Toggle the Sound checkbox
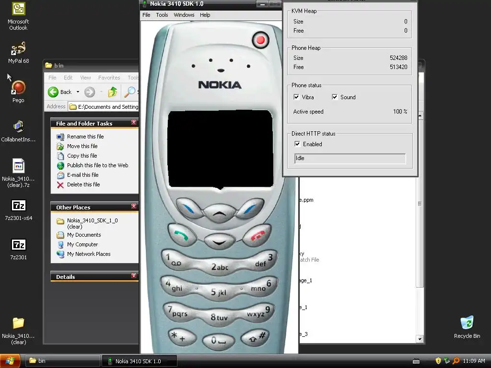 click(x=334, y=97)
